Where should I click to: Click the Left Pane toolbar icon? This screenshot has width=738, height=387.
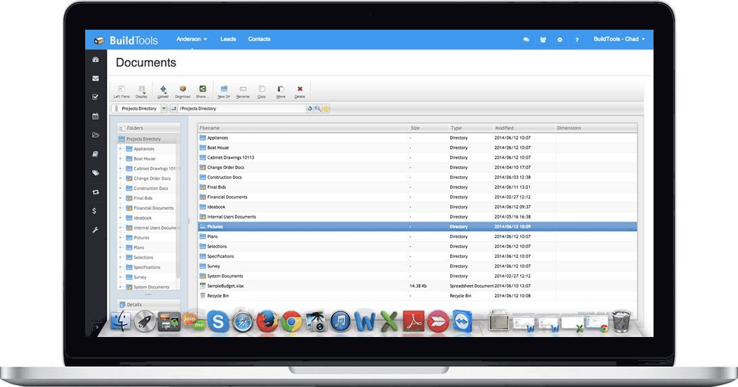click(122, 89)
